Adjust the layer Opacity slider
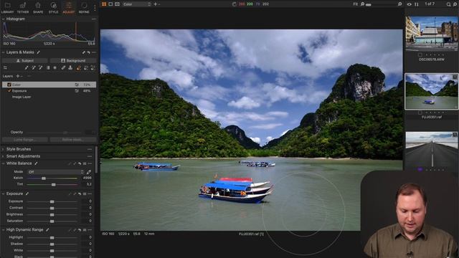The width and height of the screenshot is (459, 258). [55, 132]
